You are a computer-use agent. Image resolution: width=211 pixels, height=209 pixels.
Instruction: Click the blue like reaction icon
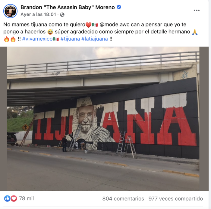pyautogui.click(x=7, y=198)
